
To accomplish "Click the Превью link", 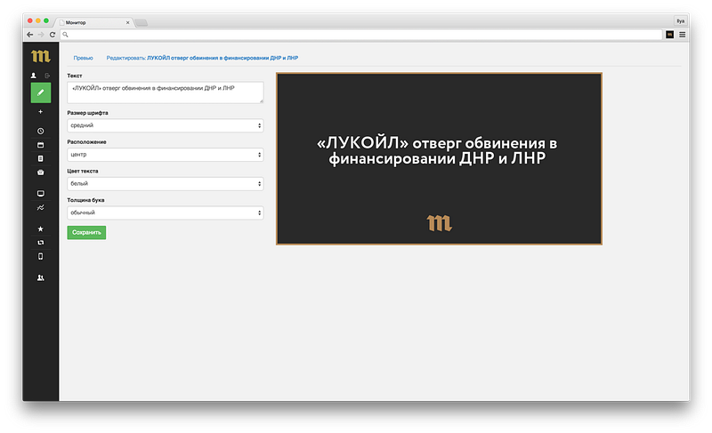I will tap(83, 58).
